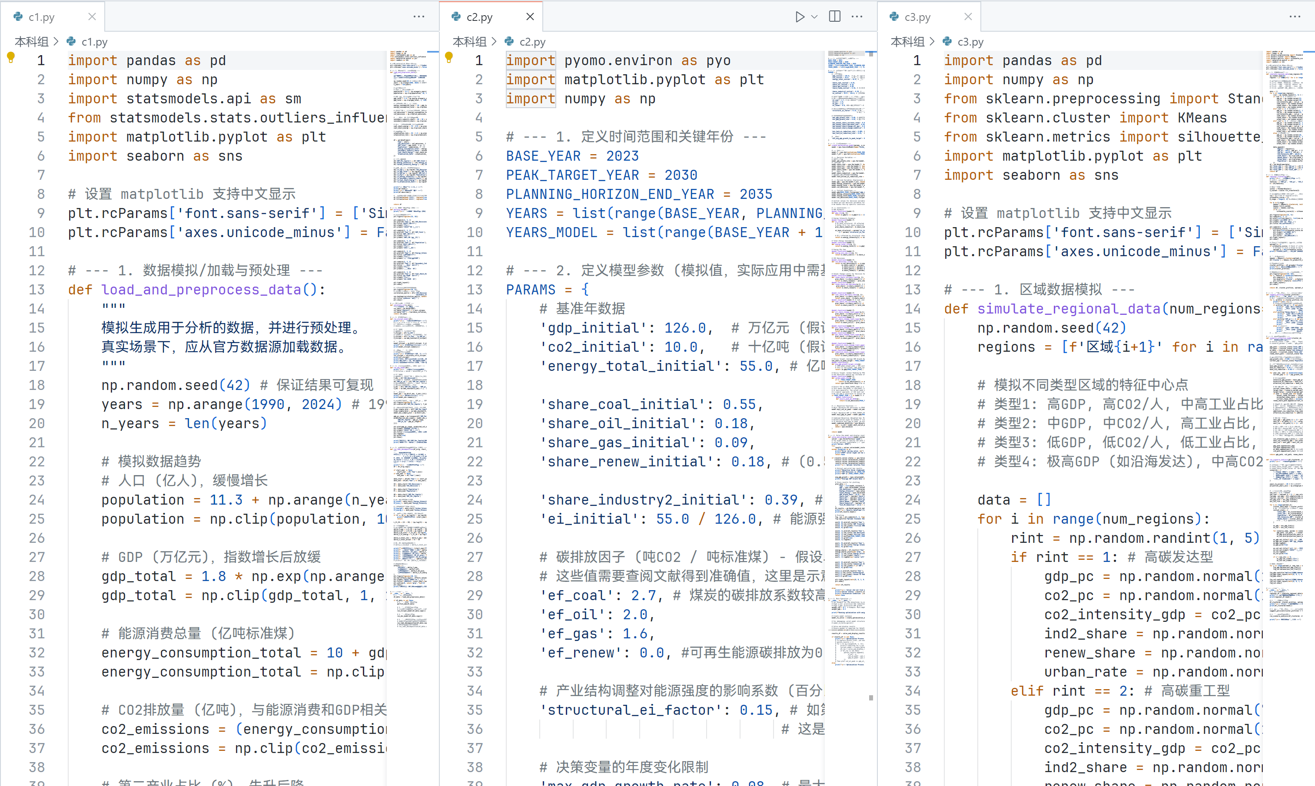This screenshot has width=1315, height=786.
Task: Open More Actions menu in c2.py group
Action: click(x=857, y=17)
